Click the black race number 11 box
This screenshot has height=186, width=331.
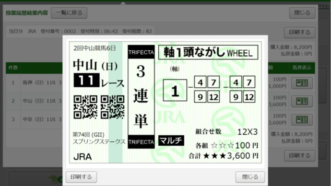[86, 80]
